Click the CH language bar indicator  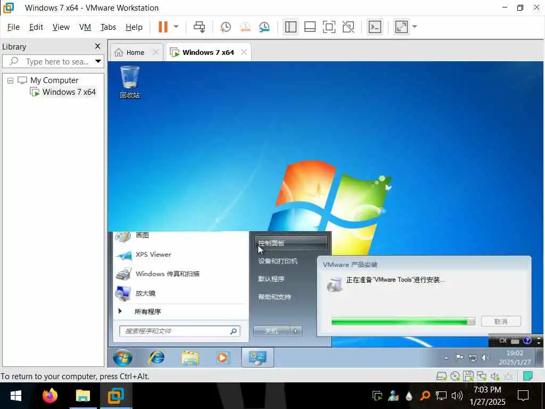coord(502,340)
